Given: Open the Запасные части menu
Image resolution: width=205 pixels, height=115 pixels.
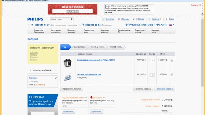Looking at the screenshot, I should pyautogui.click(x=155, y=31).
